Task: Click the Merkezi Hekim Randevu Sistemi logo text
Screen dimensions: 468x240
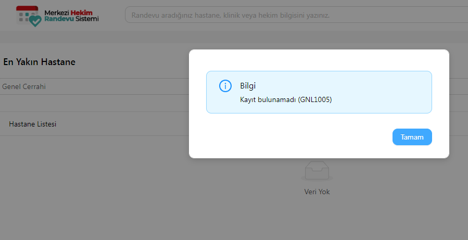Action: 71,15
